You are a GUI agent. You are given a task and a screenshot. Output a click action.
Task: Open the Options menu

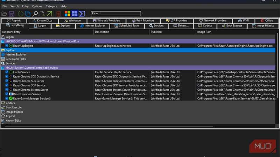(x=37, y=6)
